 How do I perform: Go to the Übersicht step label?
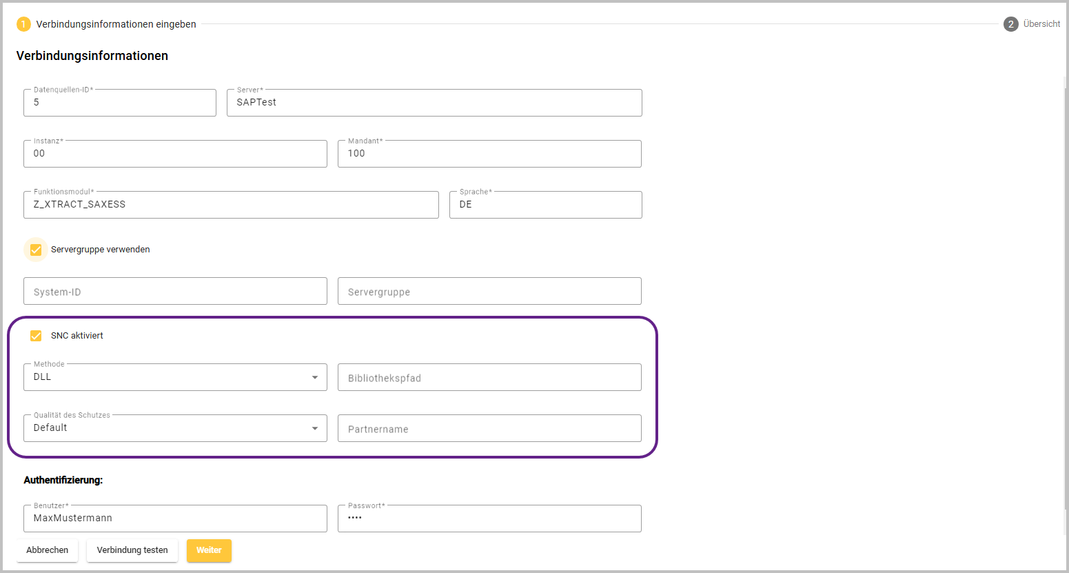pos(1041,24)
